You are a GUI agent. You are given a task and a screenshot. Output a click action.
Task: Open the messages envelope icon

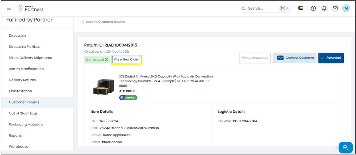pos(335,8)
